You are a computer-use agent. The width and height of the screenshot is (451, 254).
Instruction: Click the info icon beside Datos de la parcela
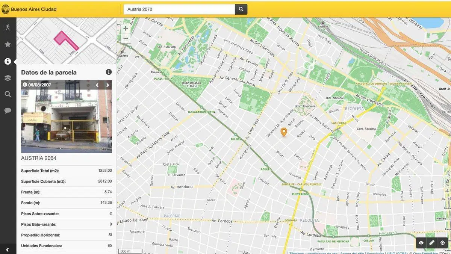point(109,72)
